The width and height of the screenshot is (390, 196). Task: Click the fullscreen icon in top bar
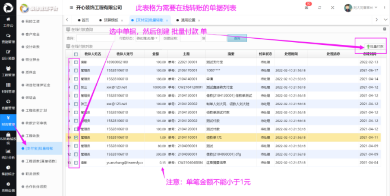[x=333, y=8]
